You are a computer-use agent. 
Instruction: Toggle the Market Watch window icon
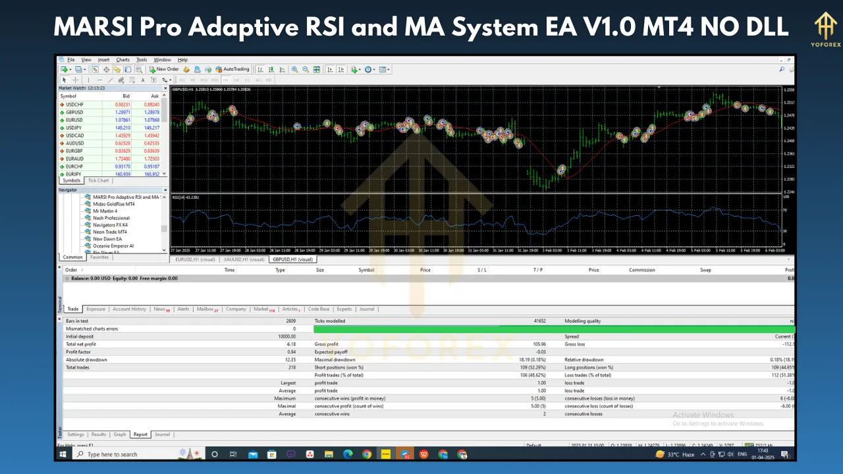[x=95, y=69]
